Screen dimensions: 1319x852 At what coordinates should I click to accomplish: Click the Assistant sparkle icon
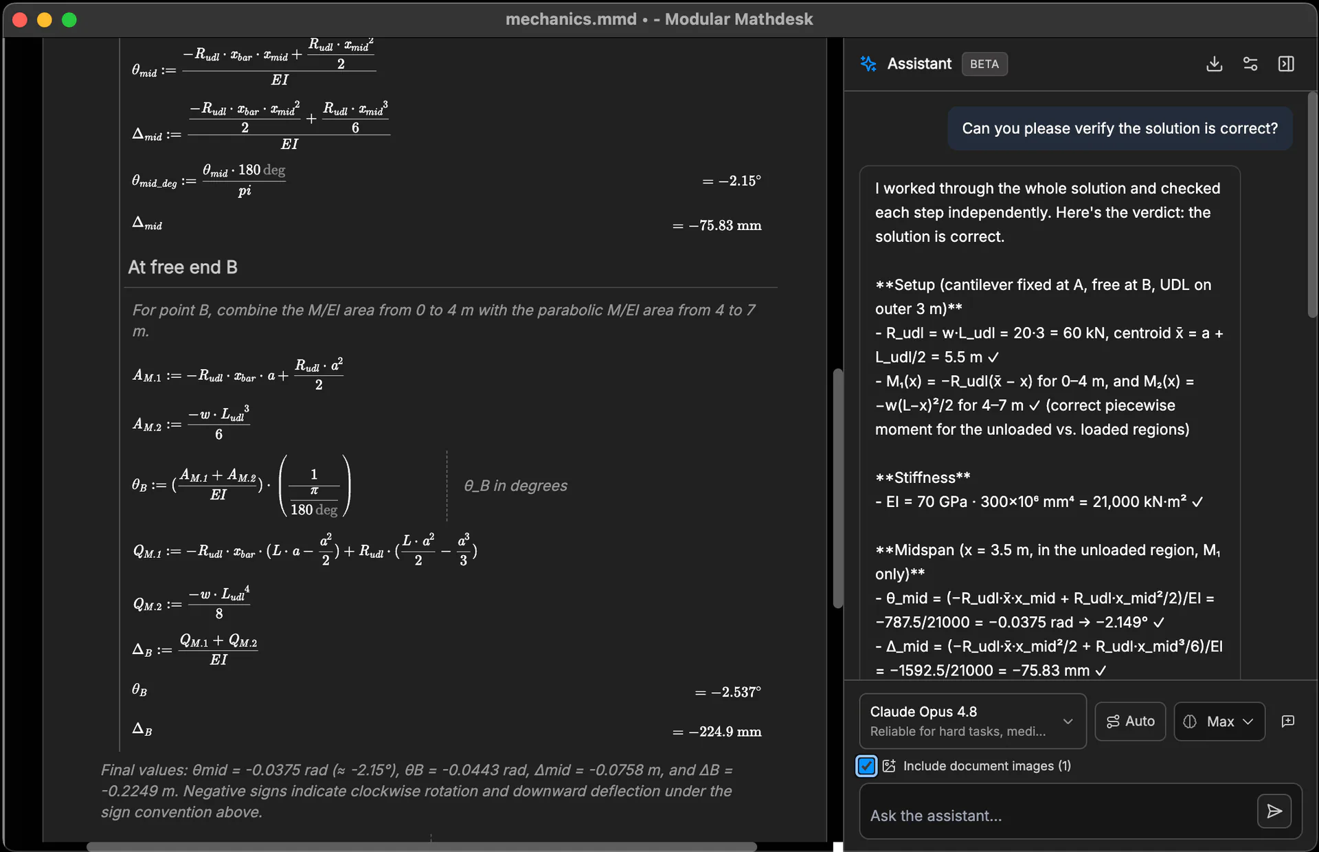(x=868, y=64)
